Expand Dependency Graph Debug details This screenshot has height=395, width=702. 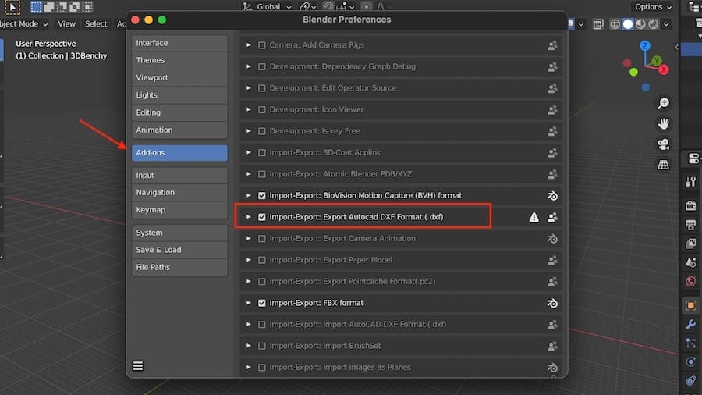click(x=249, y=66)
